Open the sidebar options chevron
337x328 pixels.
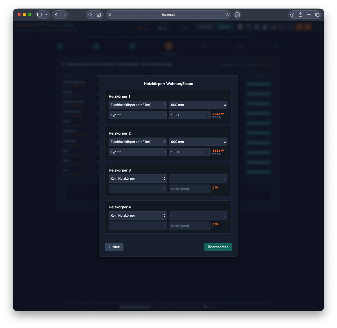(x=46, y=15)
